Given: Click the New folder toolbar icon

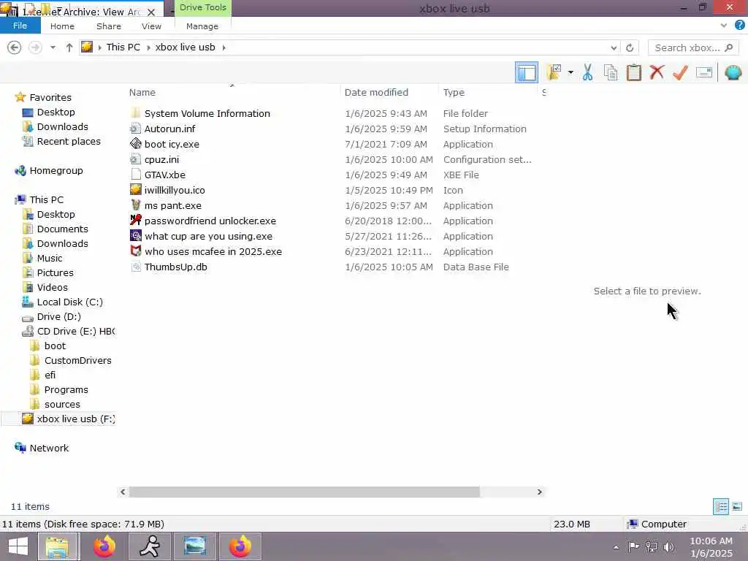Looking at the screenshot, I should point(554,72).
